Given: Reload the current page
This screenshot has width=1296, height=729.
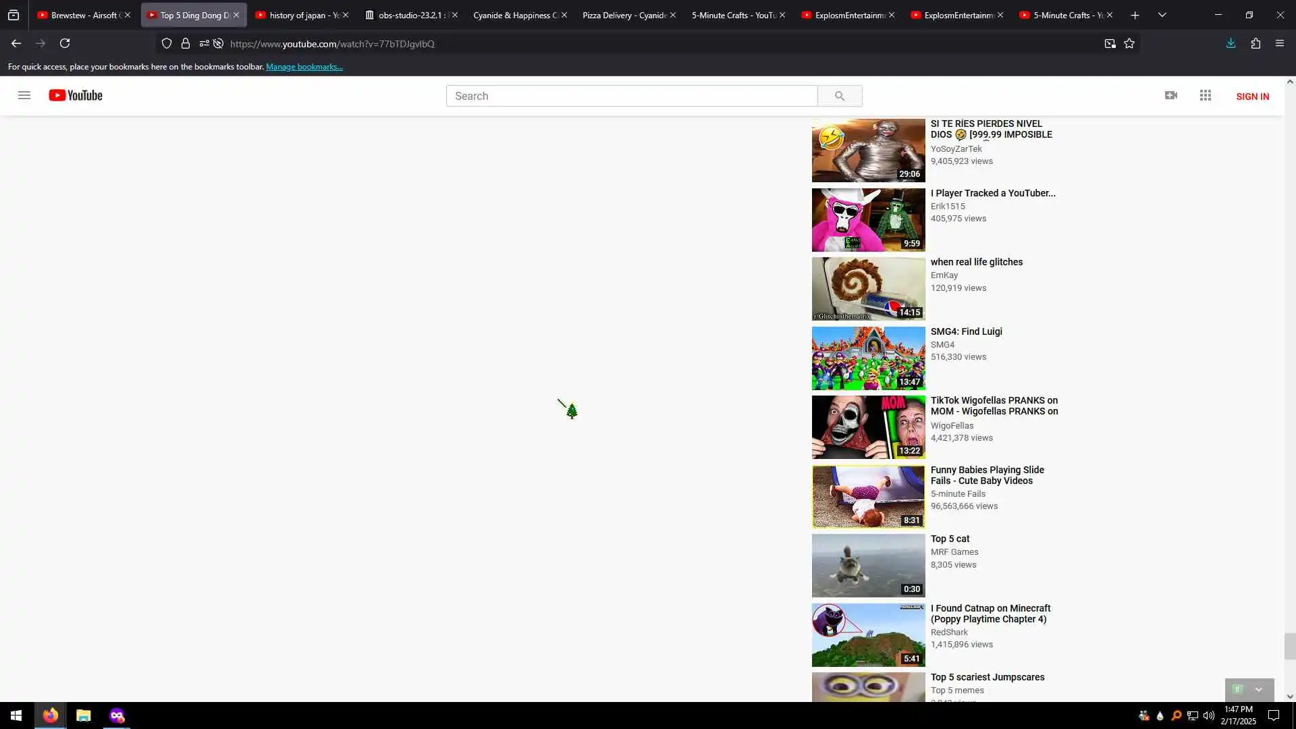Looking at the screenshot, I should point(65,43).
